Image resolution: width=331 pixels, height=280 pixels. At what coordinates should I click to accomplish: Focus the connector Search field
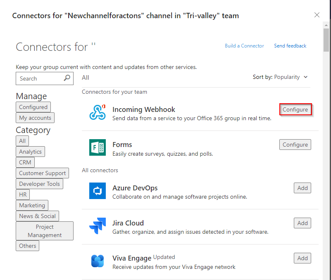pos(45,78)
